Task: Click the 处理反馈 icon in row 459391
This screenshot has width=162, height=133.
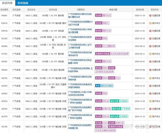Action: click(x=150, y=62)
